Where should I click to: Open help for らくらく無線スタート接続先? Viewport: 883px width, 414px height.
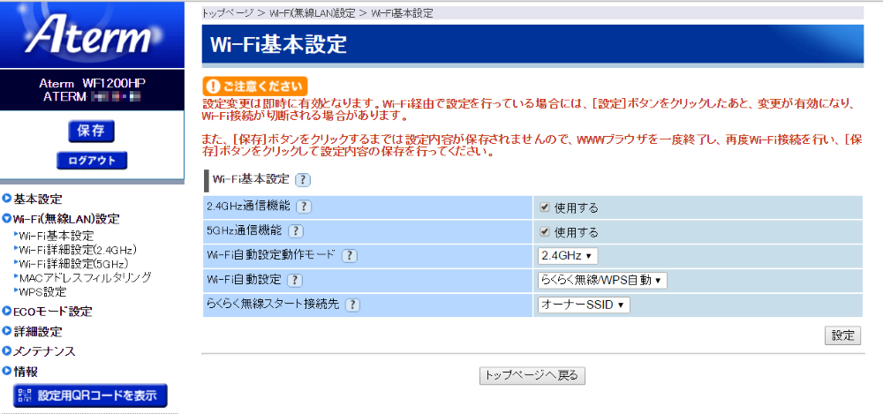[353, 305]
